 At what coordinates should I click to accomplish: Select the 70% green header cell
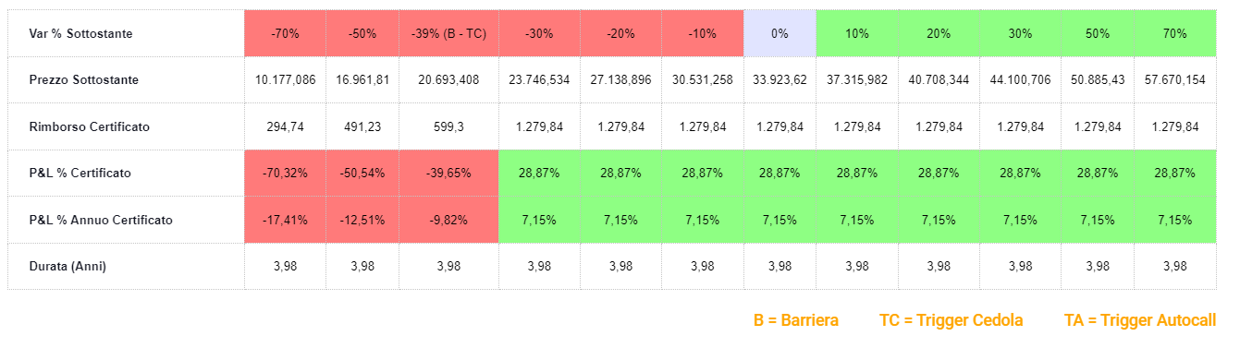(x=1175, y=33)
